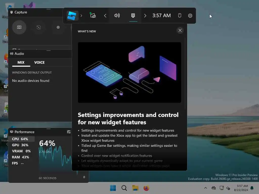Screen dimensions: 259x194
Task: Toggle the Audio widget speaker icon in the Game Bar
Action: 117,15
